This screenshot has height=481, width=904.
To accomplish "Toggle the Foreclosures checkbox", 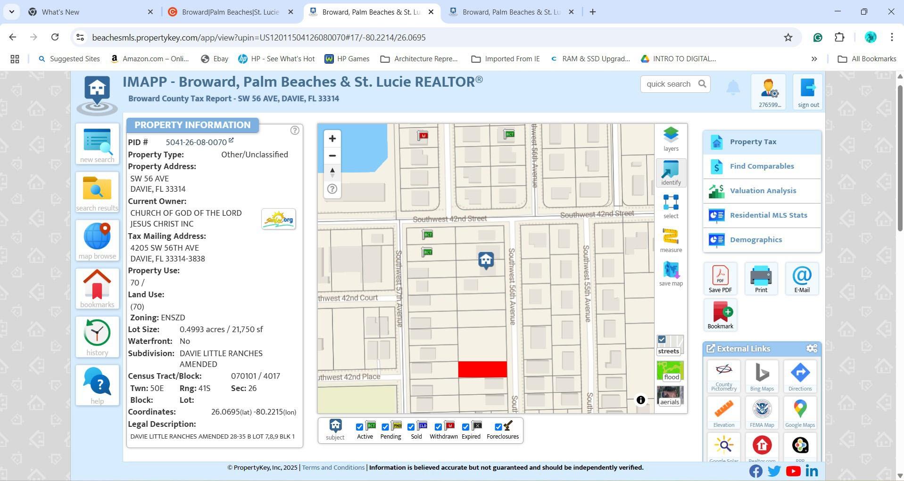I will (x=498, y=427).
